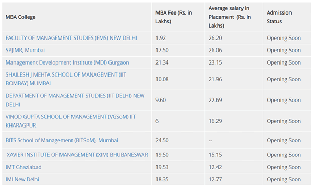314x188 pixels.
Task: Select average salary 16.29
Action: coord(215,121)
